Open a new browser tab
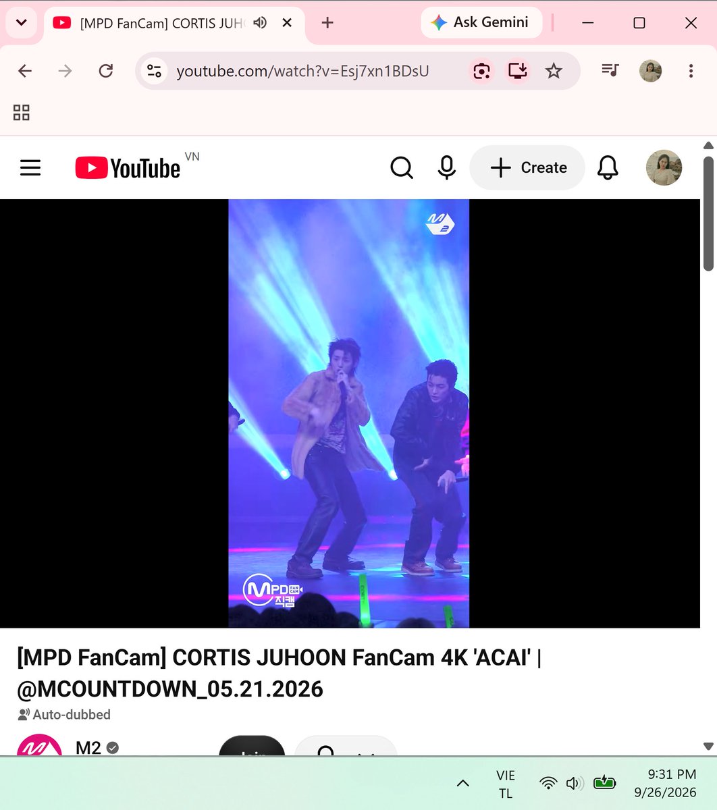 (x=327, y=23)
